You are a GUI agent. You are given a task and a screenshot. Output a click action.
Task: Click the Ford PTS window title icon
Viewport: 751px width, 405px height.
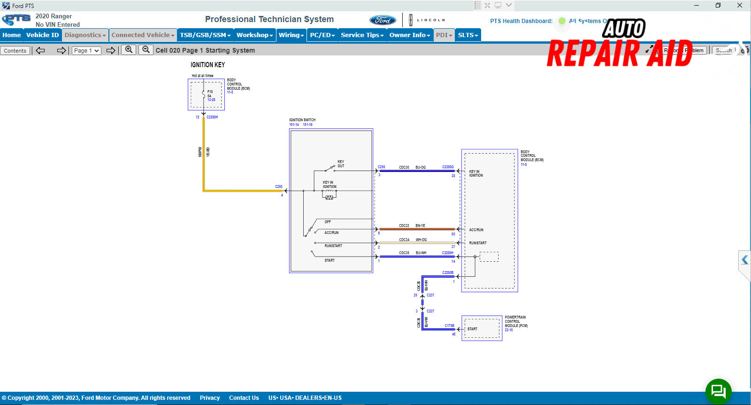6,6
